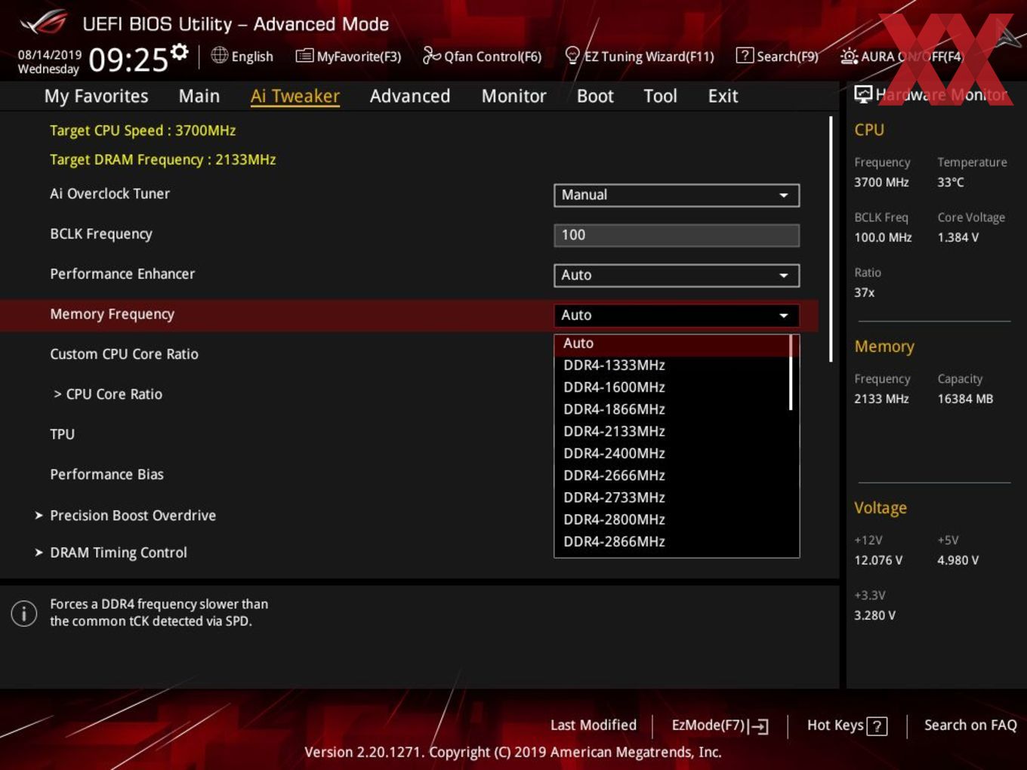
Task: Click the TPU setting row
Action: click(x=62, y=434)
